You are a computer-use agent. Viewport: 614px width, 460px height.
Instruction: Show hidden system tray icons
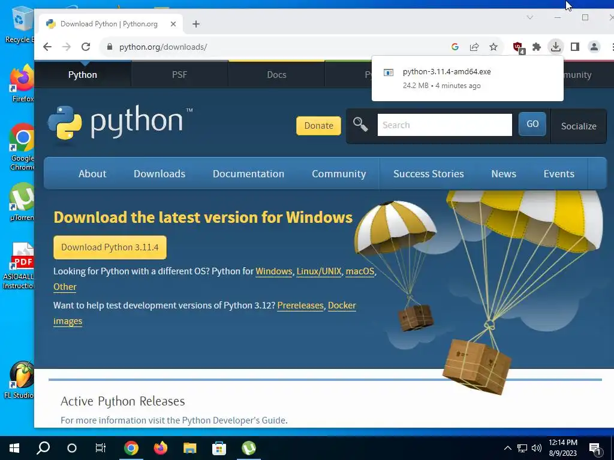[x=507, y=448]
